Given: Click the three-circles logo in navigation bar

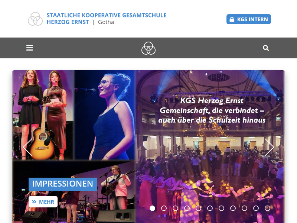Looking at the screenshot, I should (148, 48).
